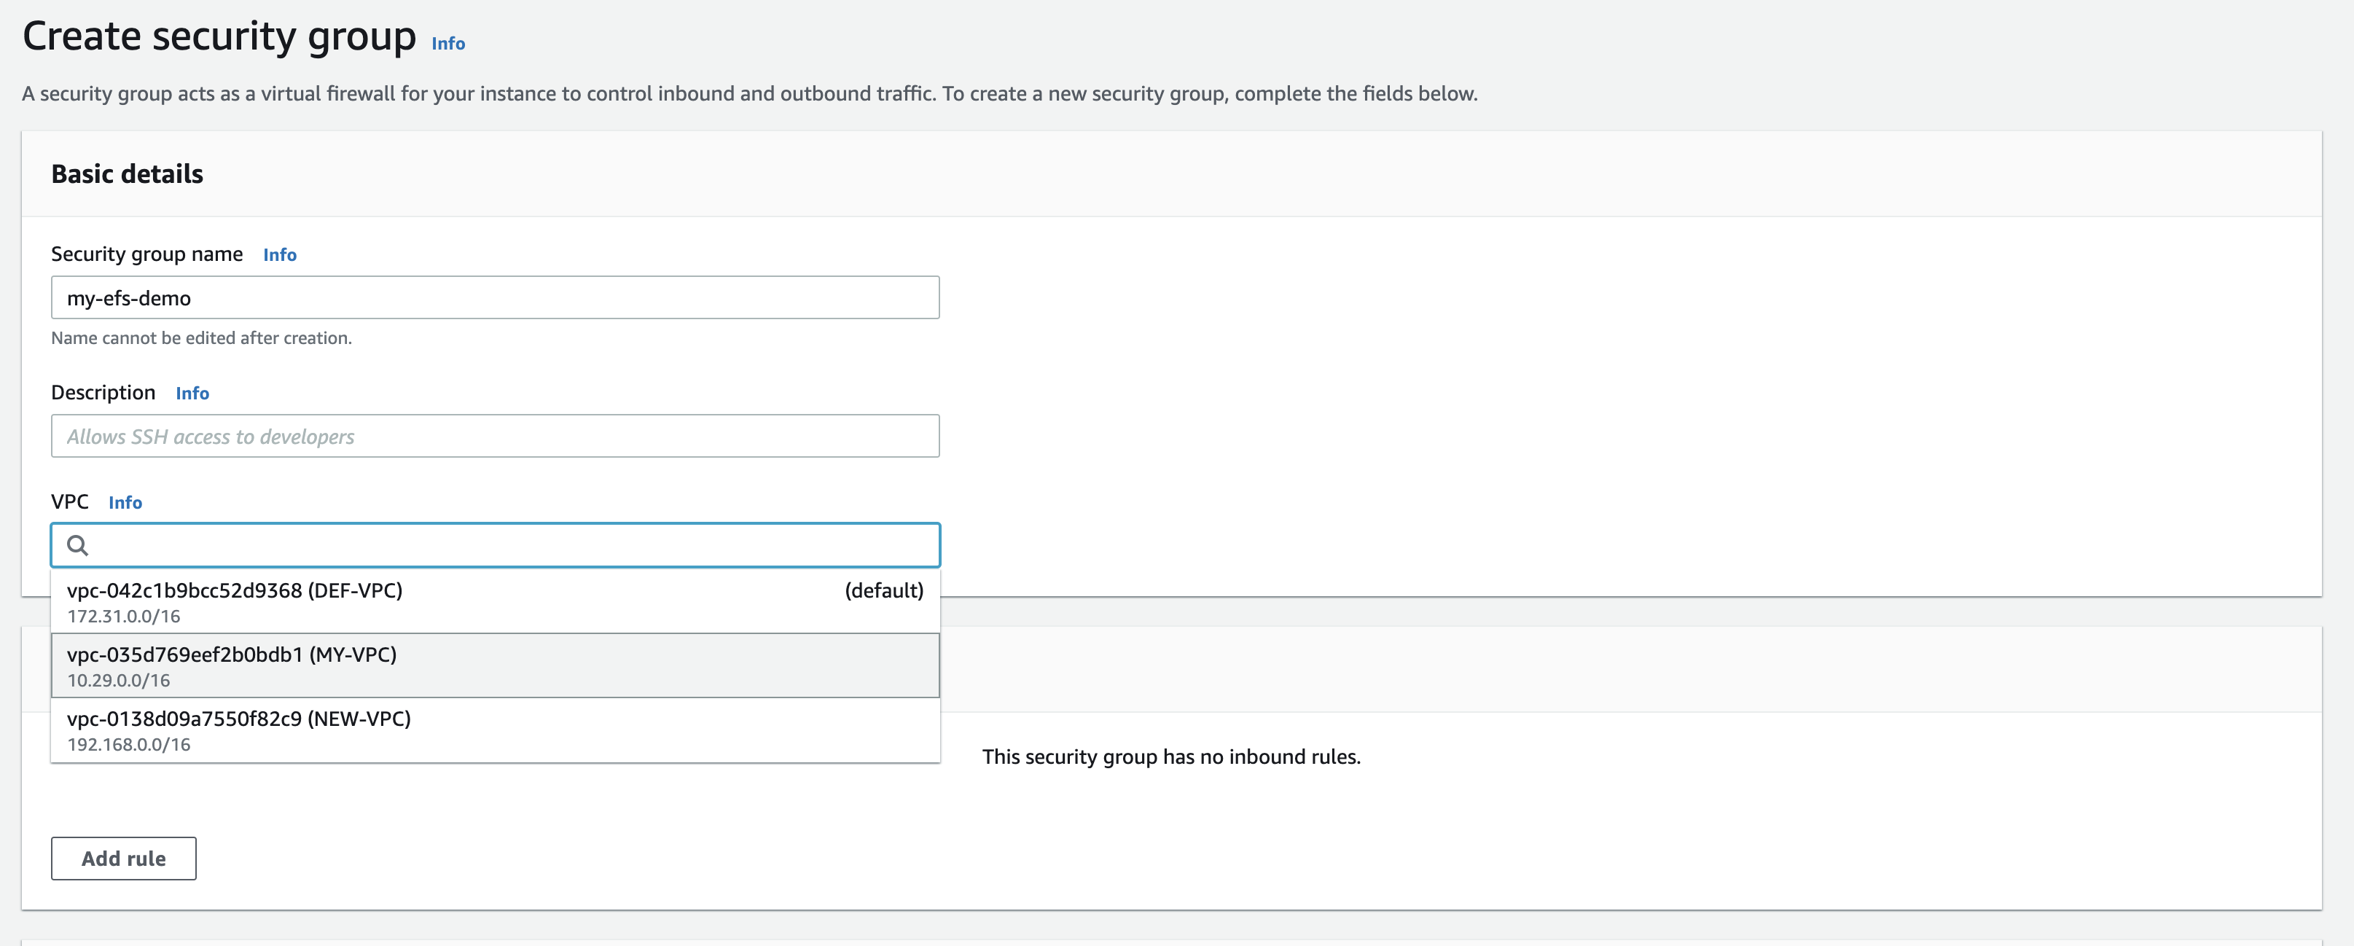Click the Add rule button

coord(123,859)
